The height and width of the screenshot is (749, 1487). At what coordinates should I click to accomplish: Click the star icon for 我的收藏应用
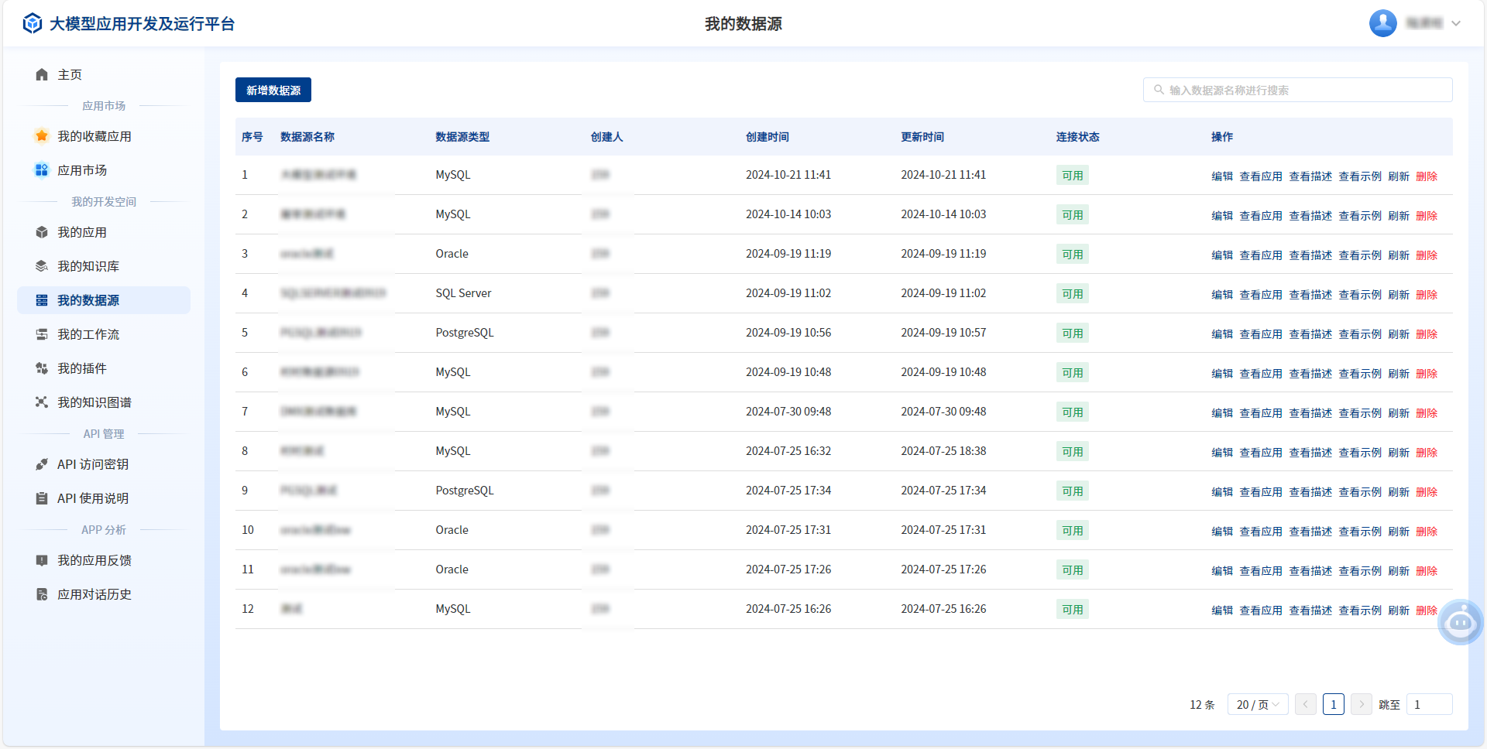click(x=42, y=136)
